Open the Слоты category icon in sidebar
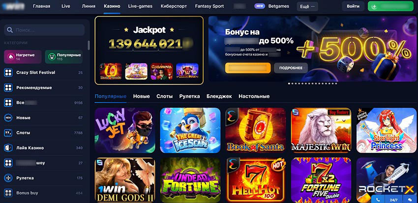 click(8, 132)
